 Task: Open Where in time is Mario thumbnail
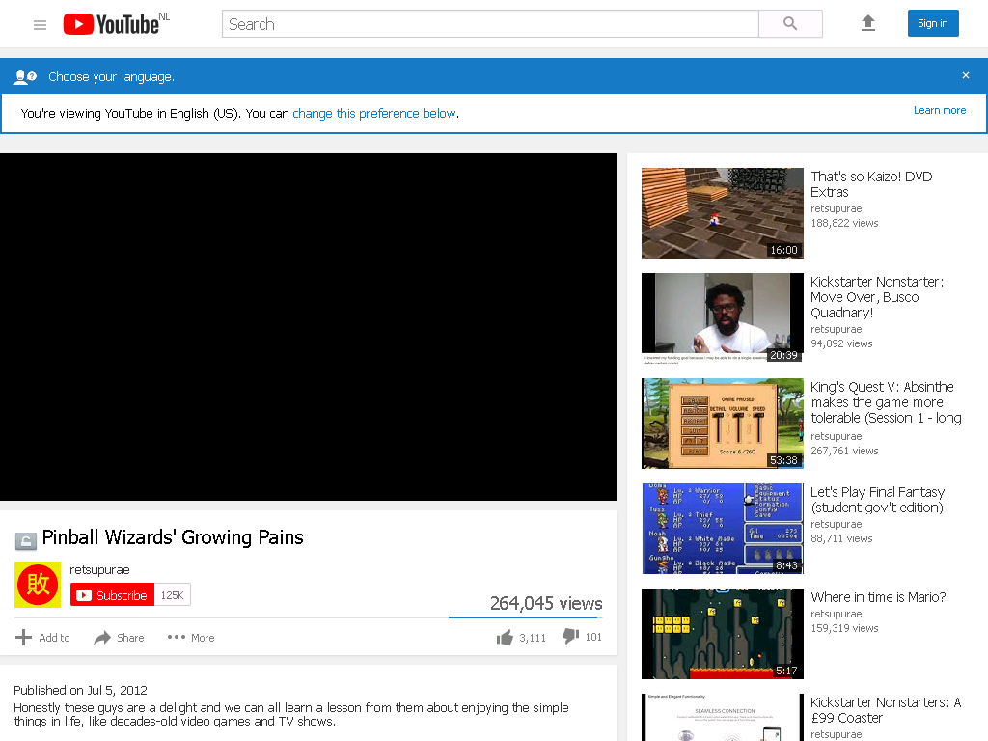[x=722, y=634]
